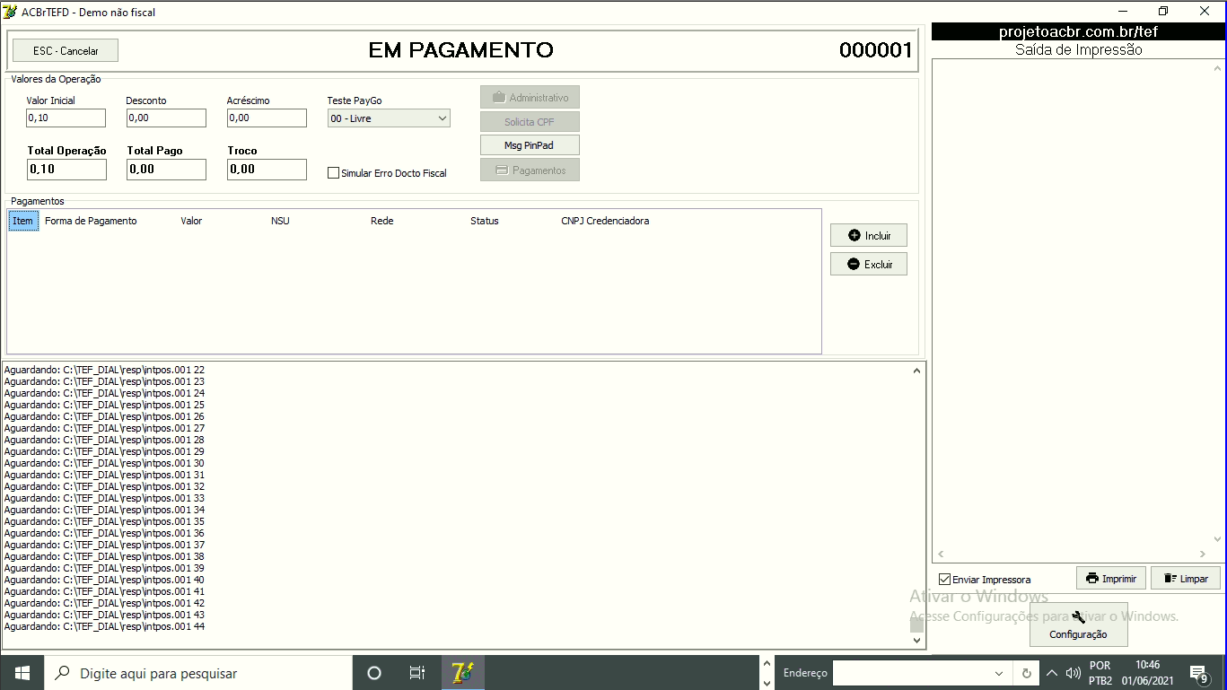Open Configuração settings
Image resolution: width=1227 pixels, height=690 pixels.
pyautogui.click(x=1078, y=624)
